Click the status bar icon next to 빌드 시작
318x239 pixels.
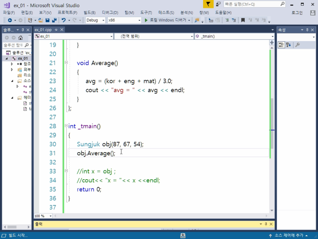[x=4, y=235]
